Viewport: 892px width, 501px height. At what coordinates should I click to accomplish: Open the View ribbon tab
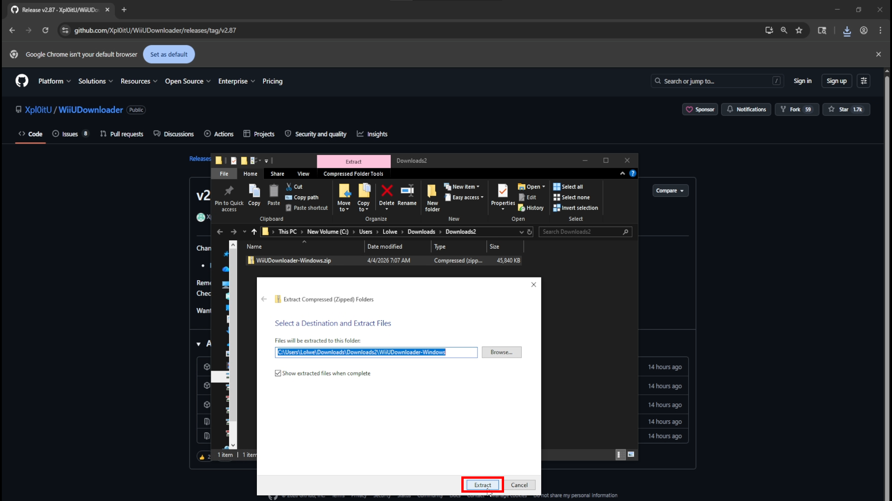[303, 174]
